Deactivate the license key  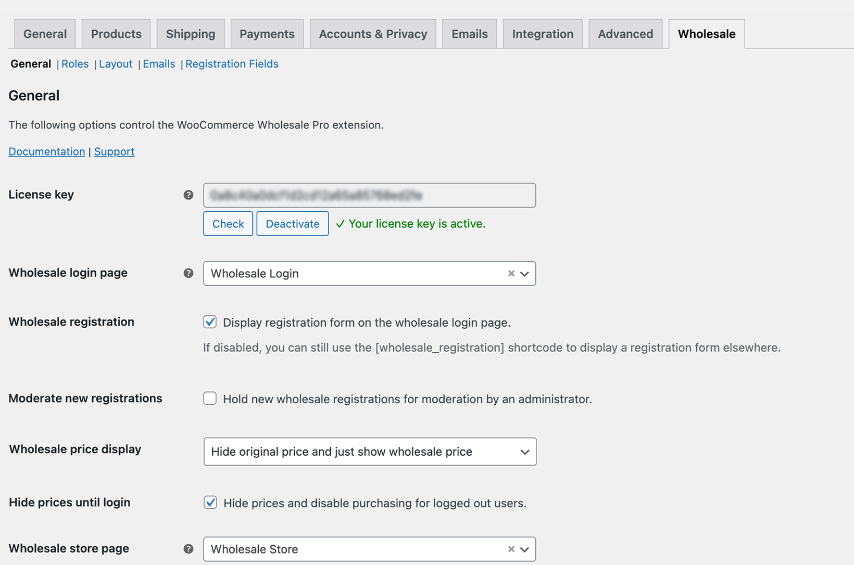point(292,223)
